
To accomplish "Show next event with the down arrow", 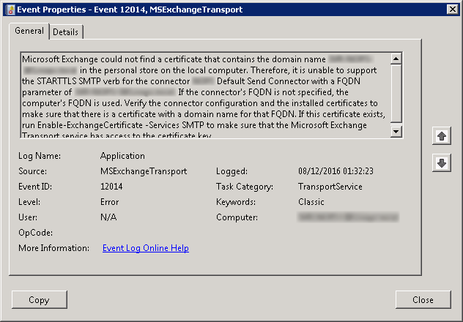I will [442, 162].
